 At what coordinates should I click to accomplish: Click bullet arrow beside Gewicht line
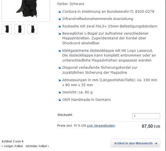click(x=60, y=93)
